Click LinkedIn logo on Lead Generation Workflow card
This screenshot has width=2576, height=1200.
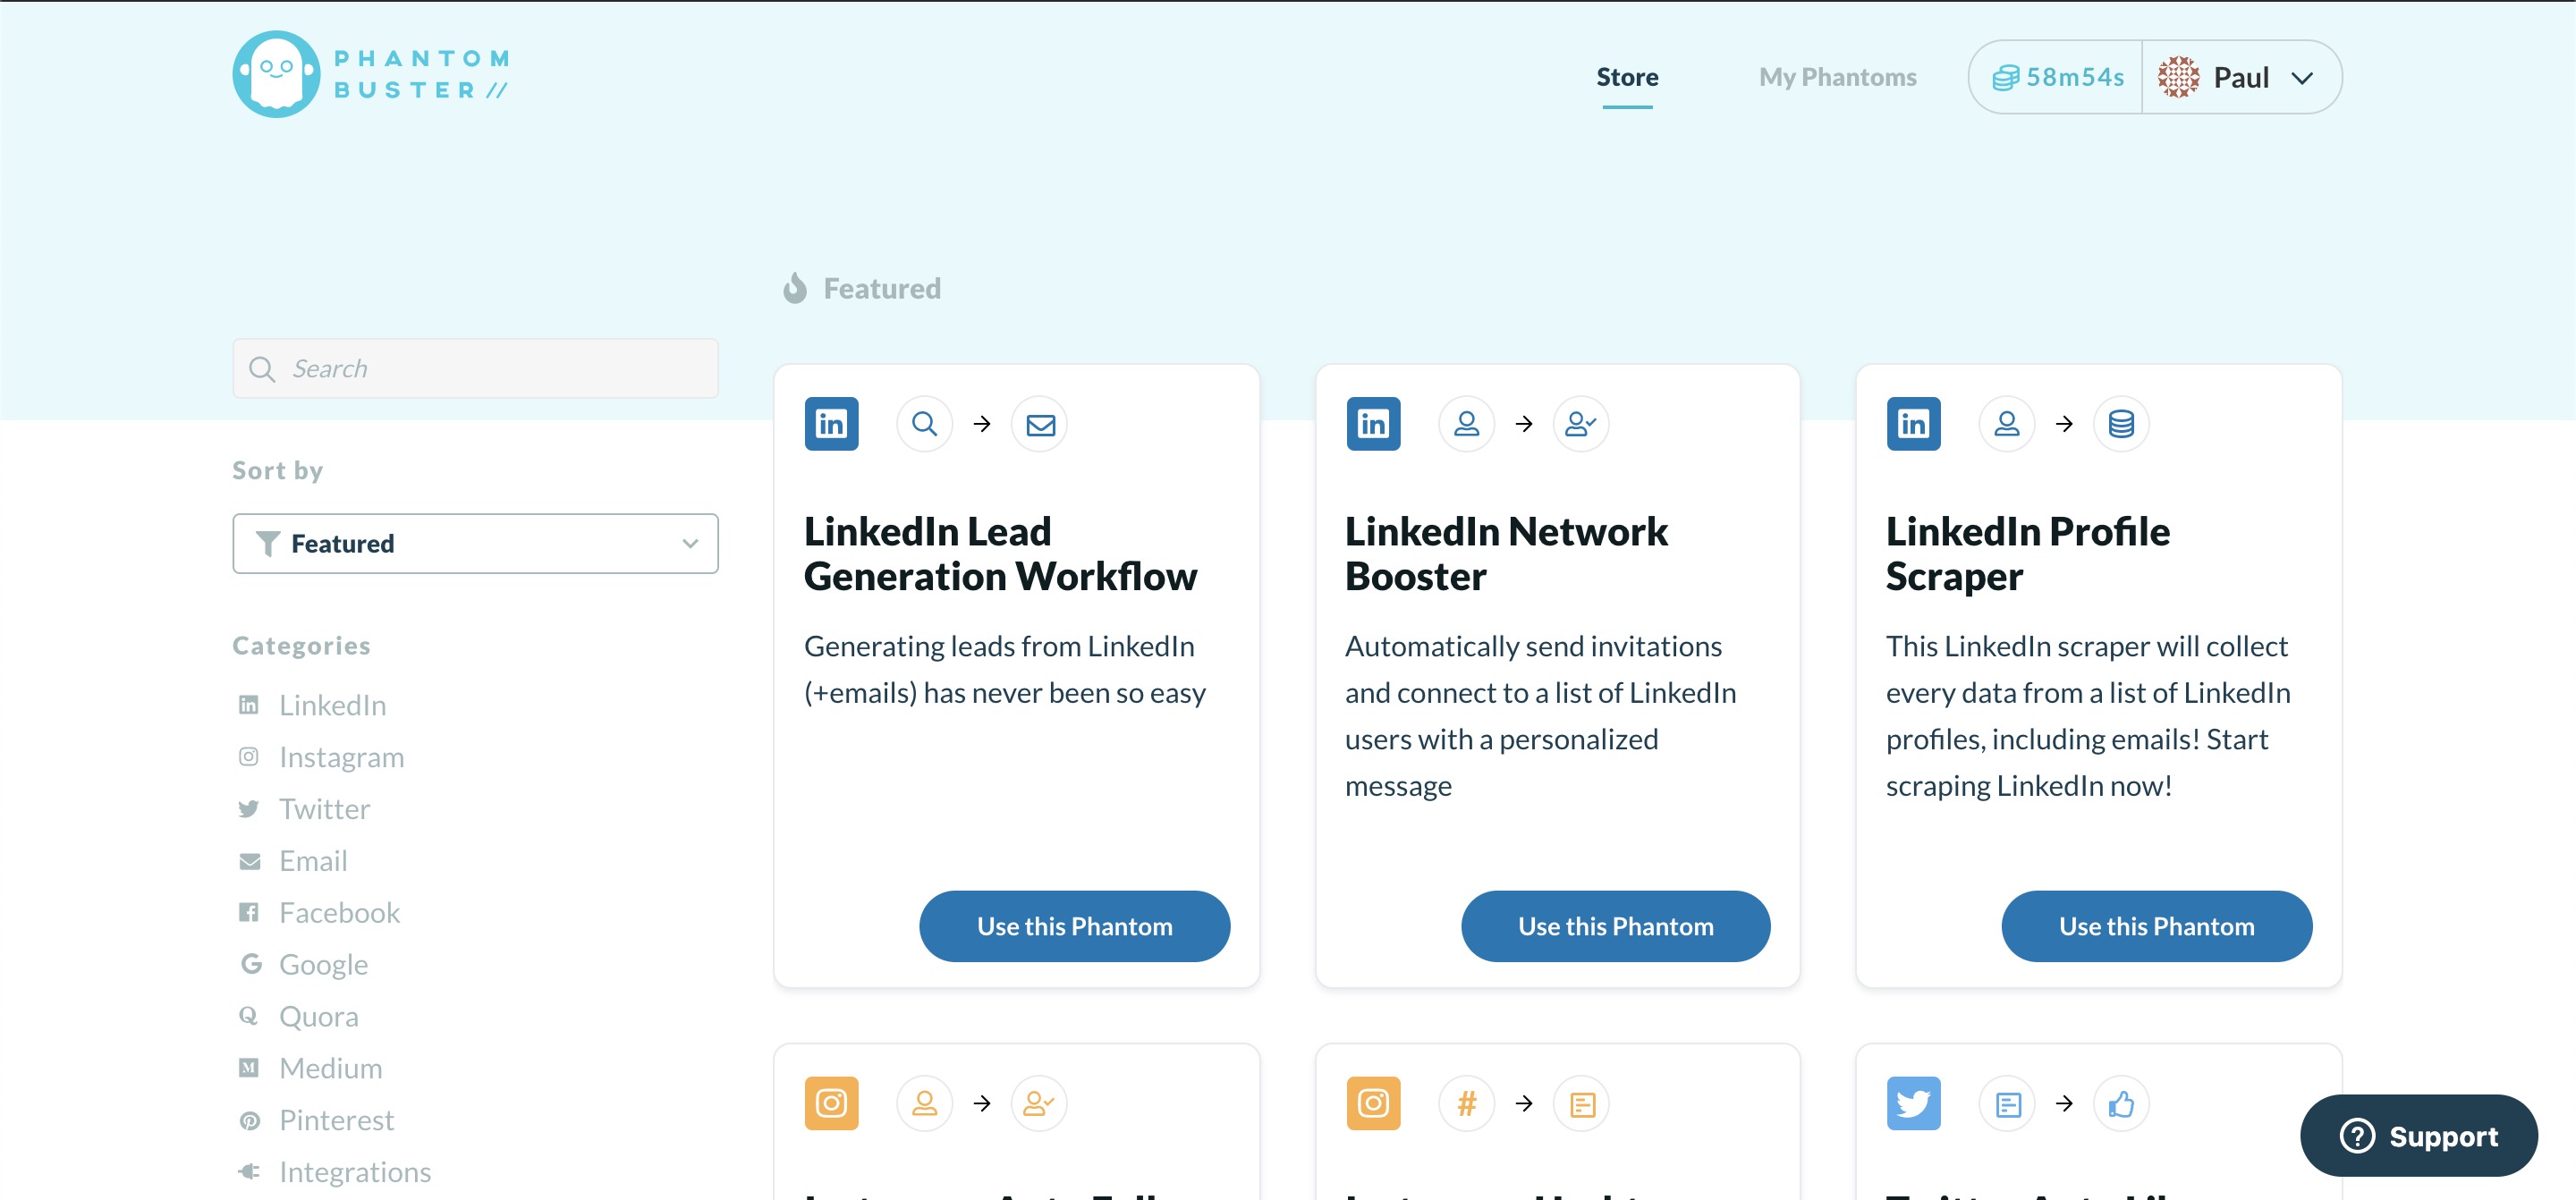[831, 424]
